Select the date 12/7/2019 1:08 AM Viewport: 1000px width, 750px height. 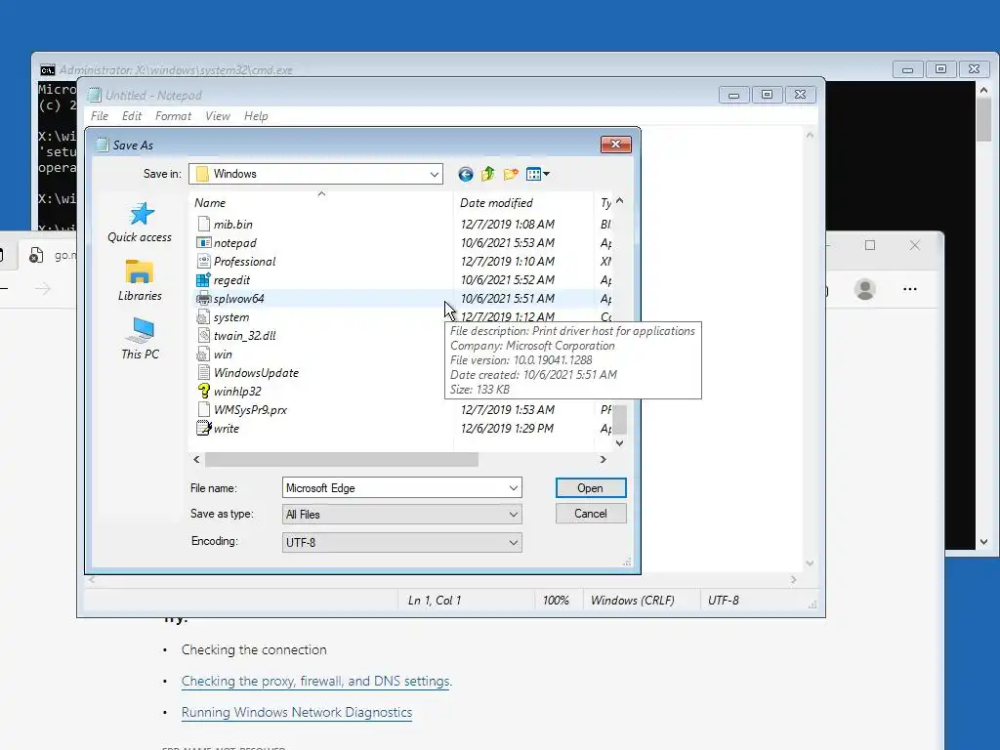pyautogui.click(x=508, y=224)
